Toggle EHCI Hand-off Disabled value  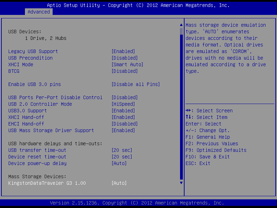pos(124,124)
